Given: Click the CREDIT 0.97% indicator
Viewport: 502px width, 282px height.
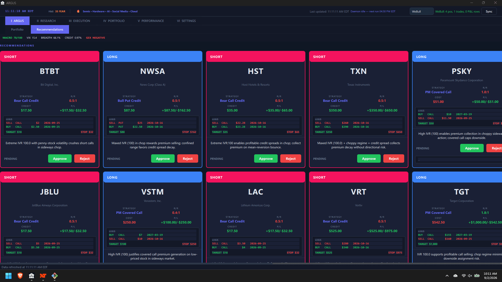Looking at the screenshot, I should 73,38.
